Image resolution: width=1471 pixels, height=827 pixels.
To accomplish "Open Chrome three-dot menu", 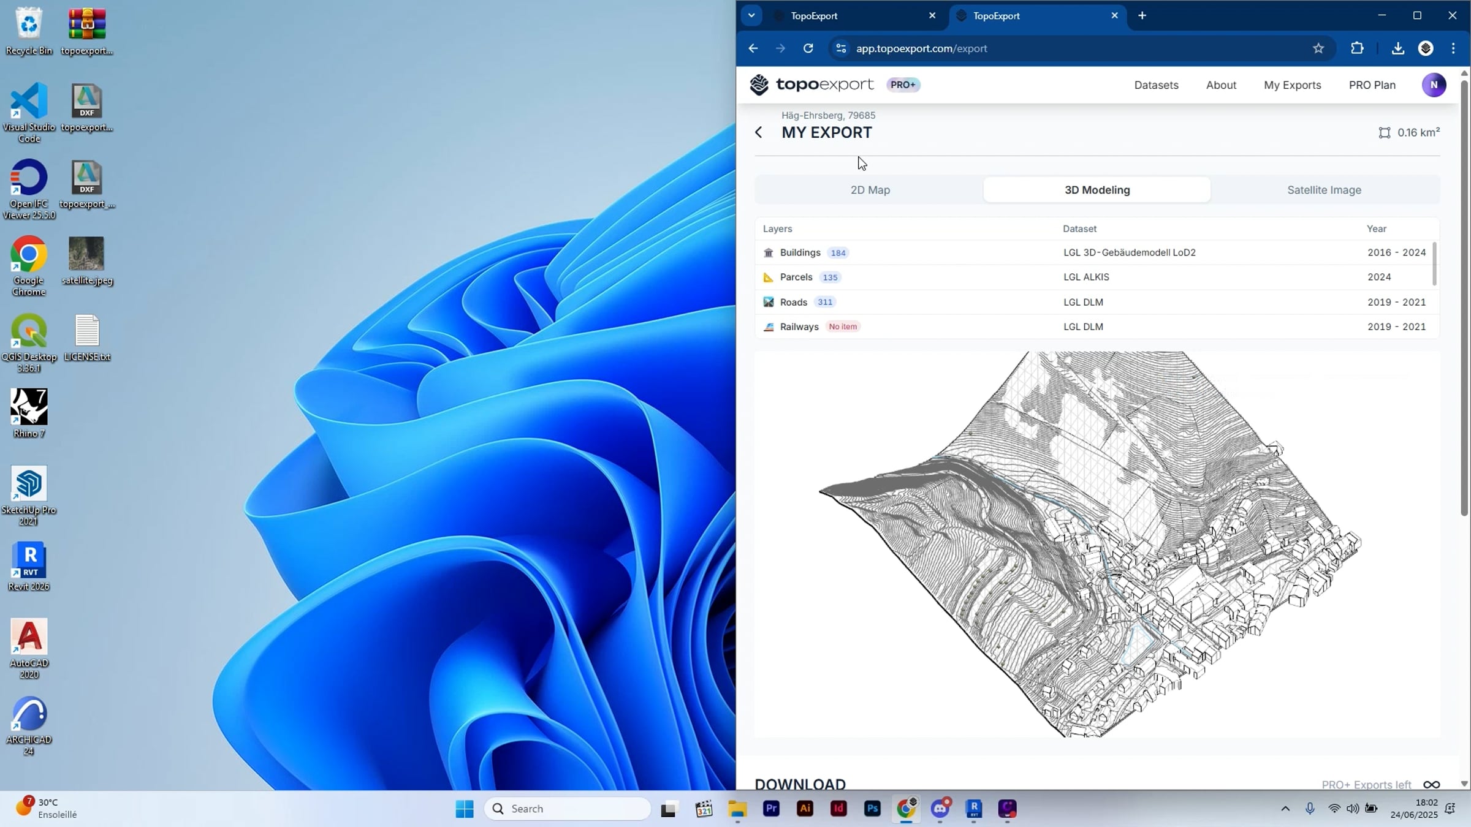I will pyautogui.click(x=1453, y=48).
